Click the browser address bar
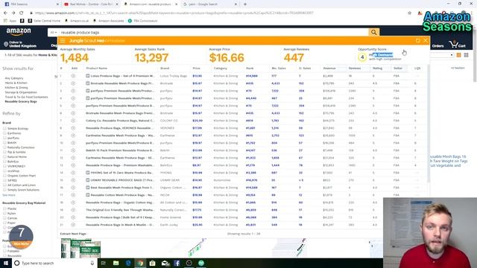 click(219, 13)
